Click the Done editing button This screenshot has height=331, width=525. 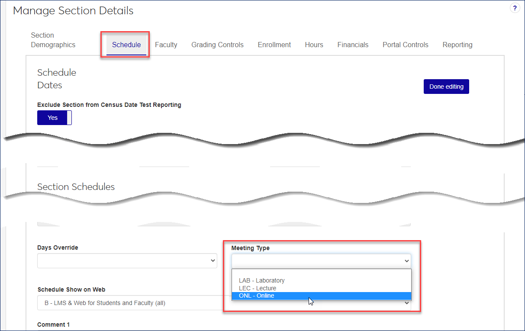tap(446, 87)
